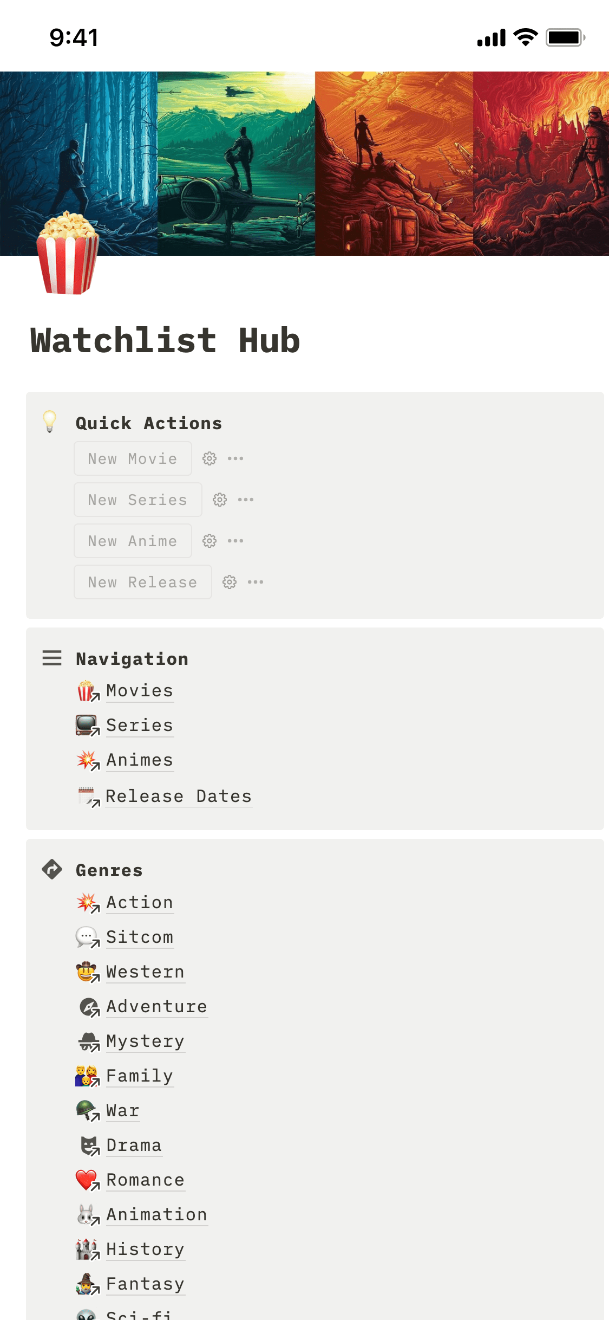This screenshot has height=1320, width=609.
Task: Click the calendar icon beside Release Dates
Action: coord(85,795)
